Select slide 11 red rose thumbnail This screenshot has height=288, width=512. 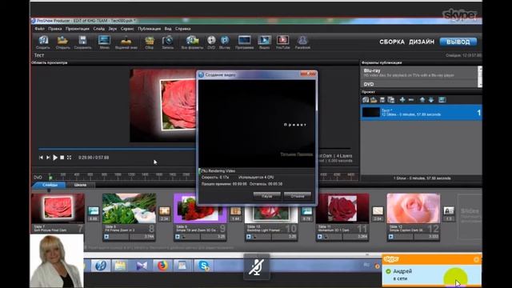click(342, 208)
